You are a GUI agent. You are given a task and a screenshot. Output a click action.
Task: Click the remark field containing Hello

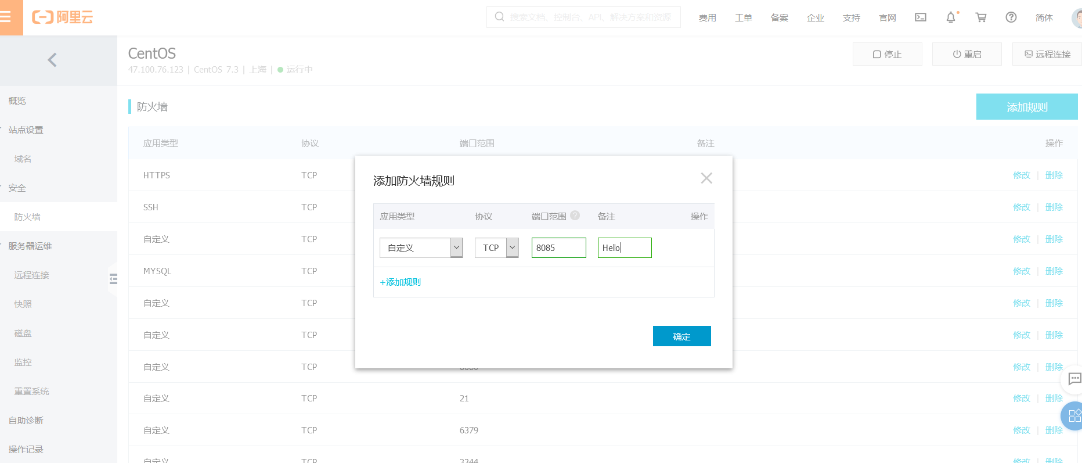[x=625, y=247]
